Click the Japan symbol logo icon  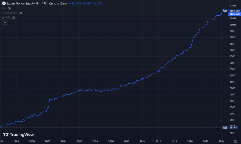point(4,3)
